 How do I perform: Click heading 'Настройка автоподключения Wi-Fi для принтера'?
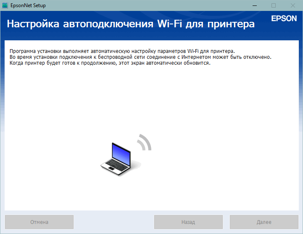pos(131,24)
